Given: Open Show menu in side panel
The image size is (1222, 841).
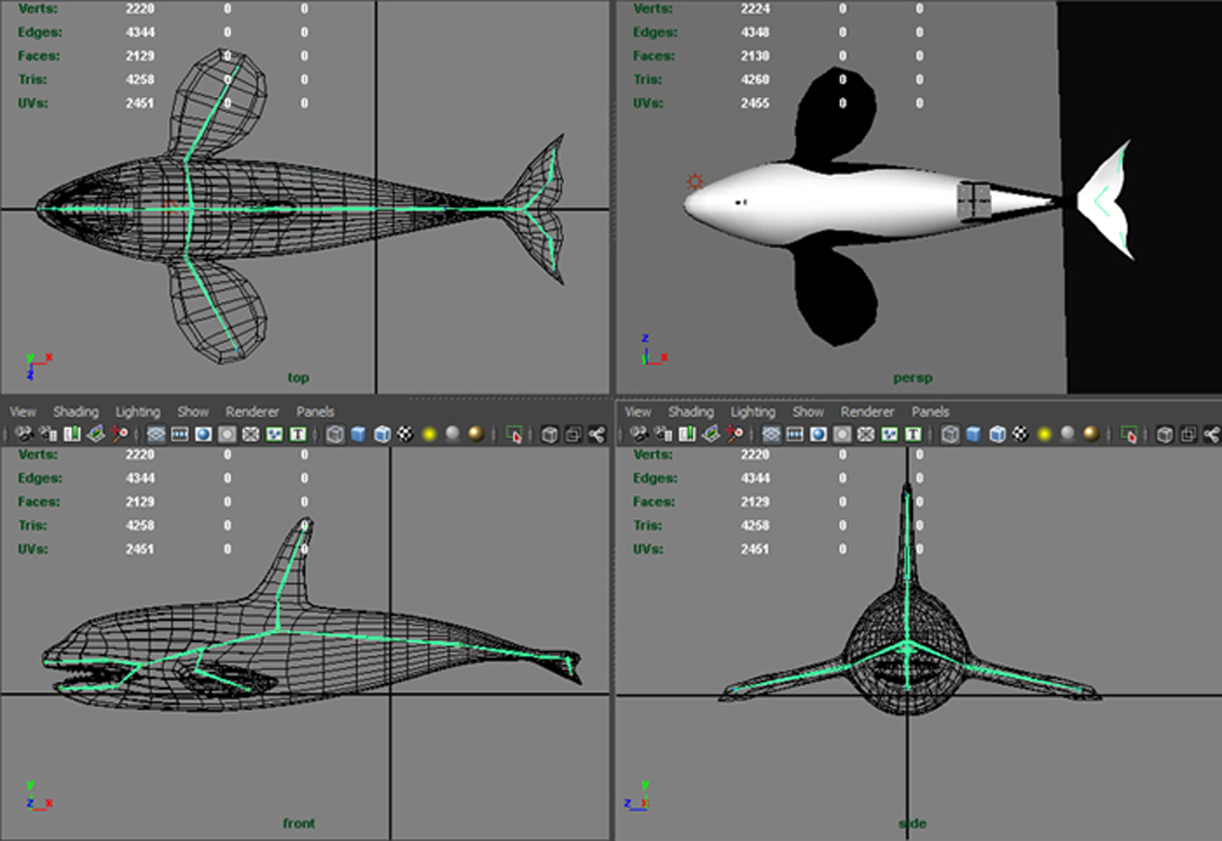Looking at the screenshot, I should (808, 412).
